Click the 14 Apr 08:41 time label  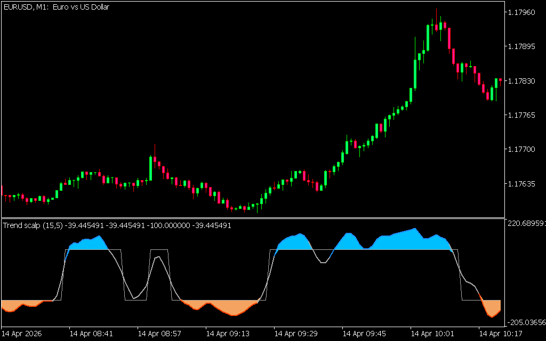91,334
